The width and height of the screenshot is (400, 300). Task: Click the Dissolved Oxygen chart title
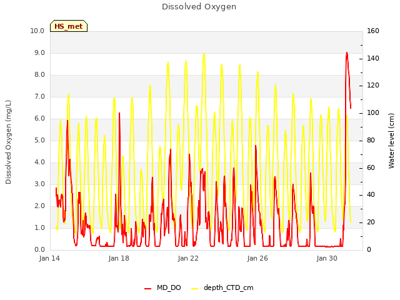199,7
